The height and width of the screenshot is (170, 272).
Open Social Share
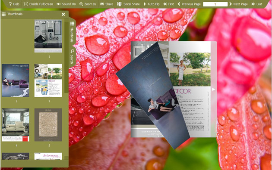pyautogui.click(x=128, y=4)
